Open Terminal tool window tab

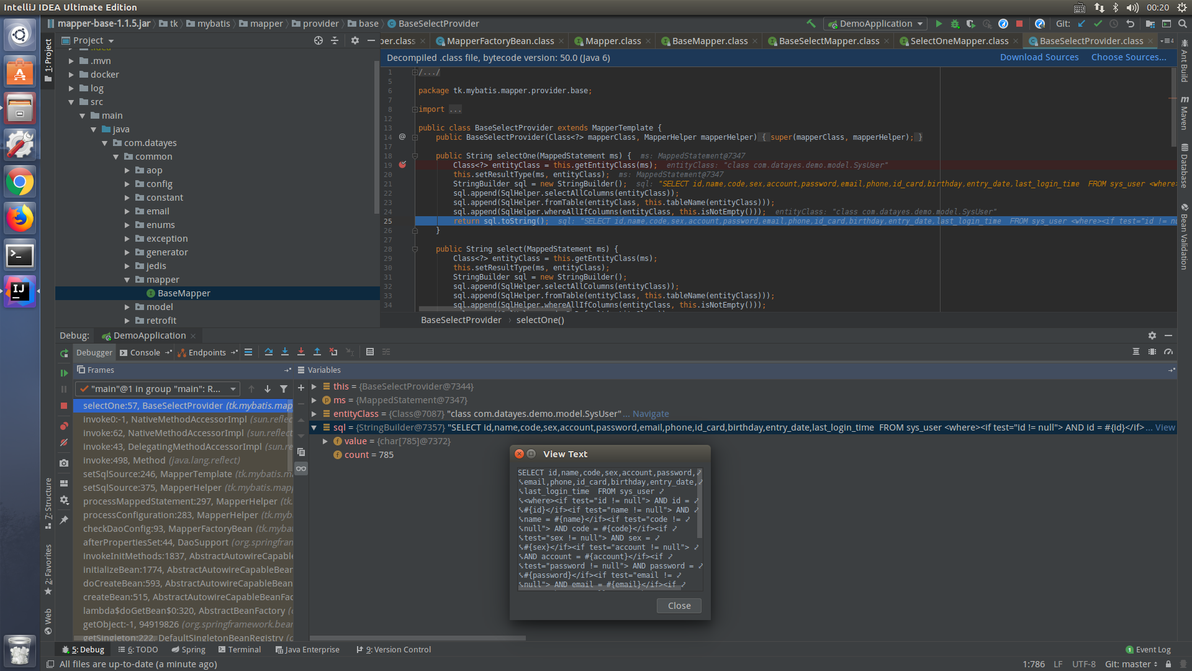pyautogui.click(x=240, y=649)
